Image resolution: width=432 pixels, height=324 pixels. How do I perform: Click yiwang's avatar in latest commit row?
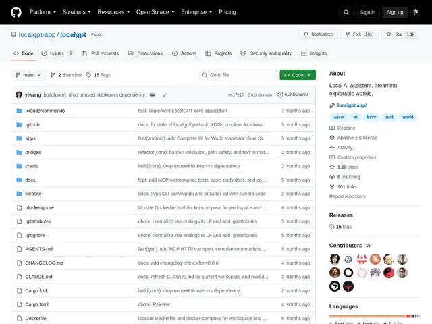19,94
